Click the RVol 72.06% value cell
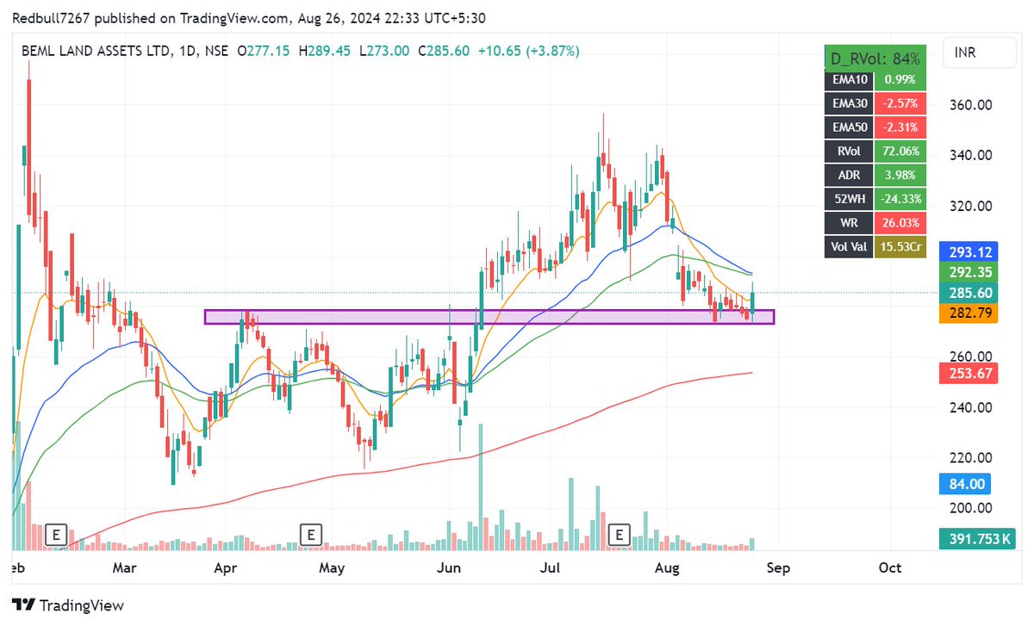 [x=899, y=150]
